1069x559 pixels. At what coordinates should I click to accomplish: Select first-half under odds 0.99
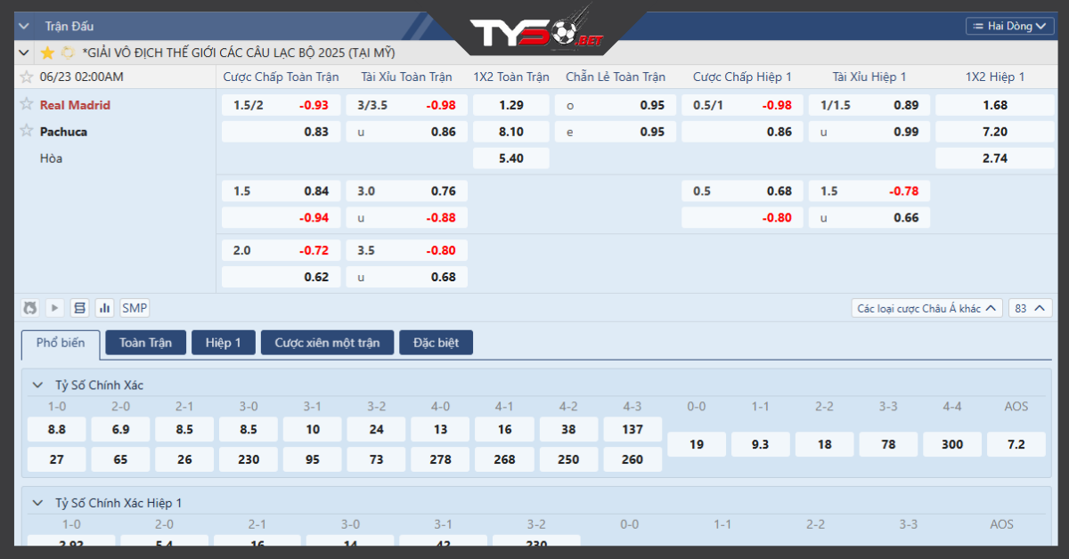click(869, 132)
